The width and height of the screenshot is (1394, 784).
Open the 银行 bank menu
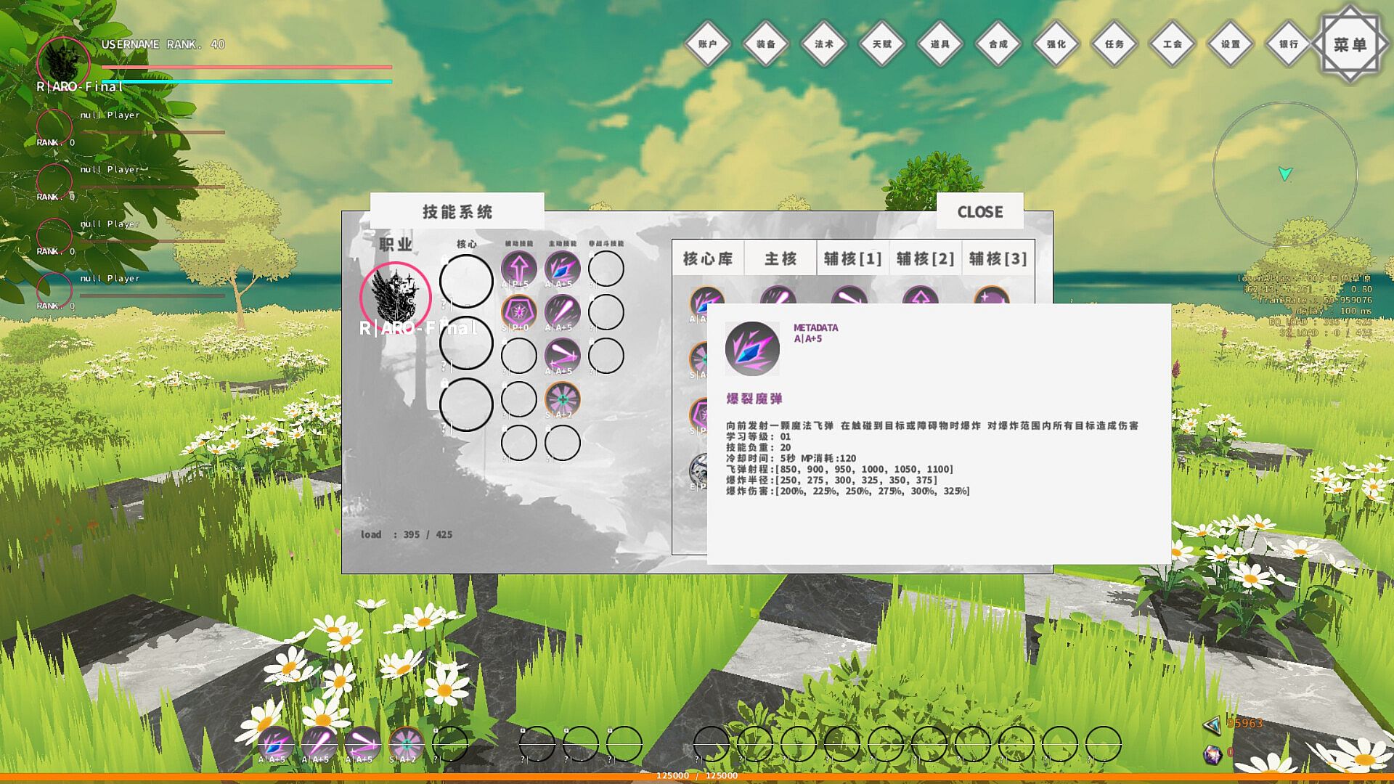tap(1289, 44)
